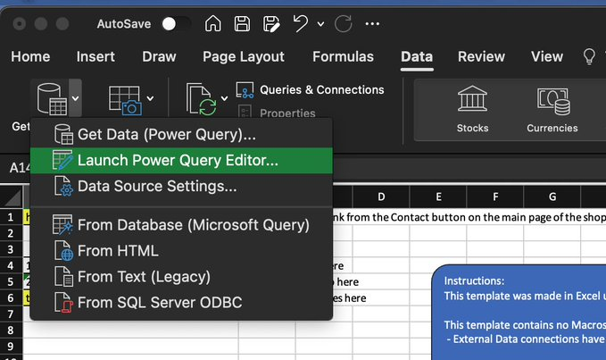Screen dimensions: 606x360
Task: Select From SQL Server ODBC menu item
Action: coord(181,303)
